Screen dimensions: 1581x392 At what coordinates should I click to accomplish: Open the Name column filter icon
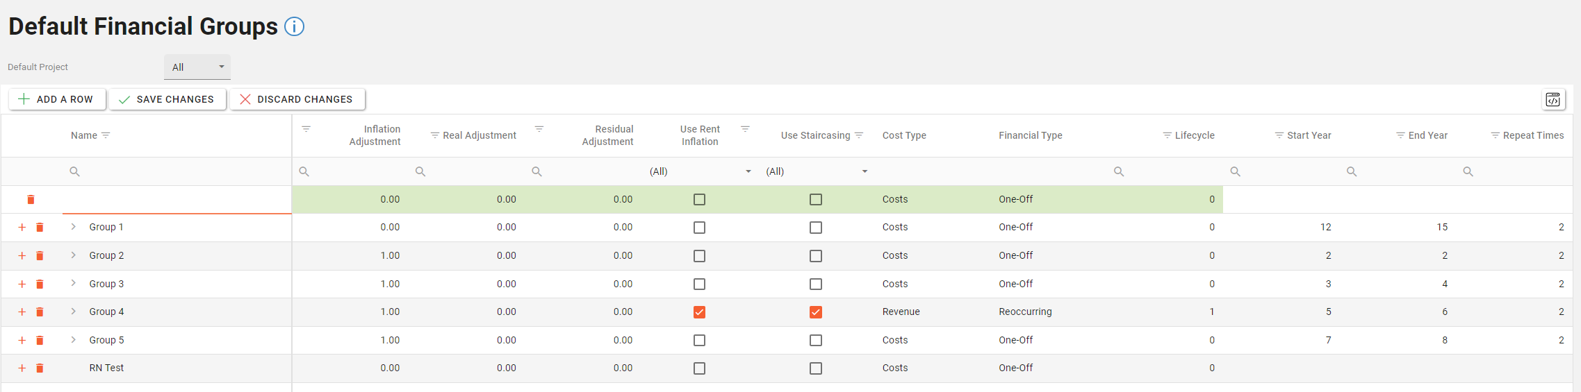click(106, 135)
